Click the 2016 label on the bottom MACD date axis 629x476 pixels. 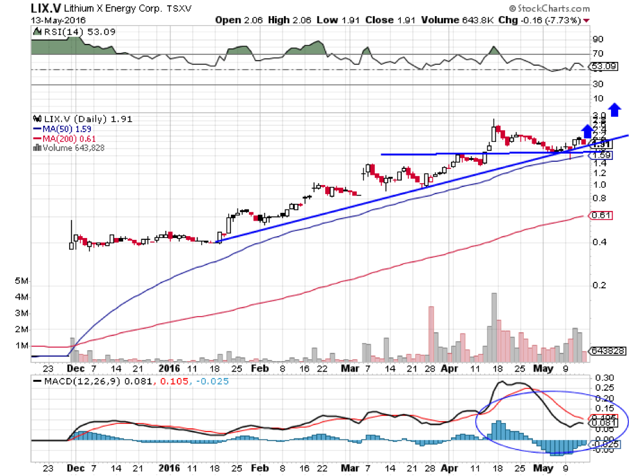click(169, 468)
